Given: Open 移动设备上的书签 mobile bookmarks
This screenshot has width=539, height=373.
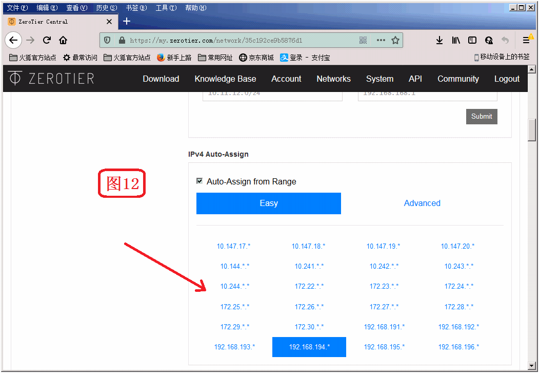Looking at the screenshot, I should [502, 57].
